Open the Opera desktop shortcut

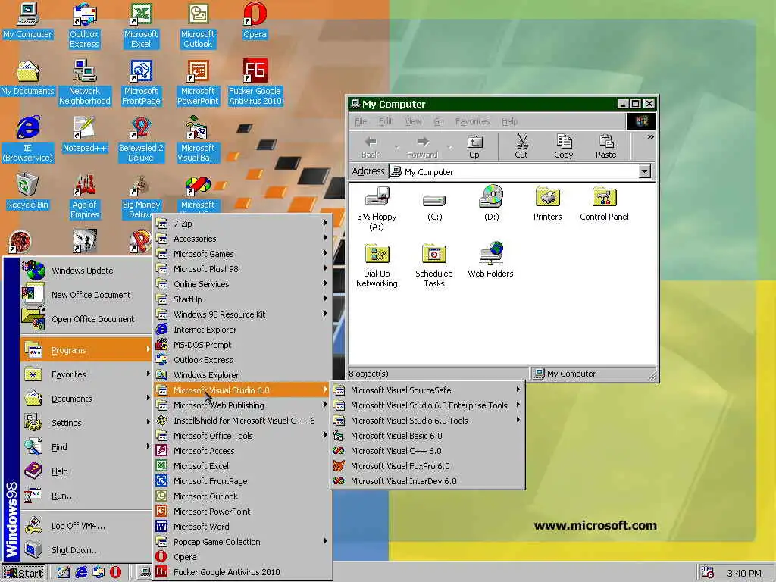(x=255, y=20)
